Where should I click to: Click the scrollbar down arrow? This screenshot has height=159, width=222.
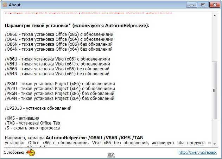[215, 144]
